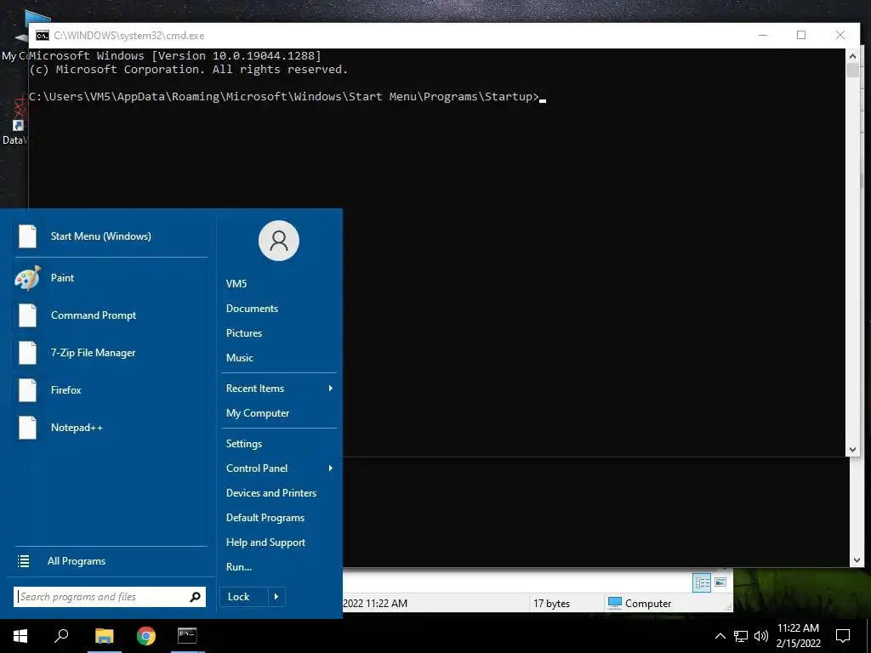Click the lower window scrollbar down arrow

click(x=857, y=561)
